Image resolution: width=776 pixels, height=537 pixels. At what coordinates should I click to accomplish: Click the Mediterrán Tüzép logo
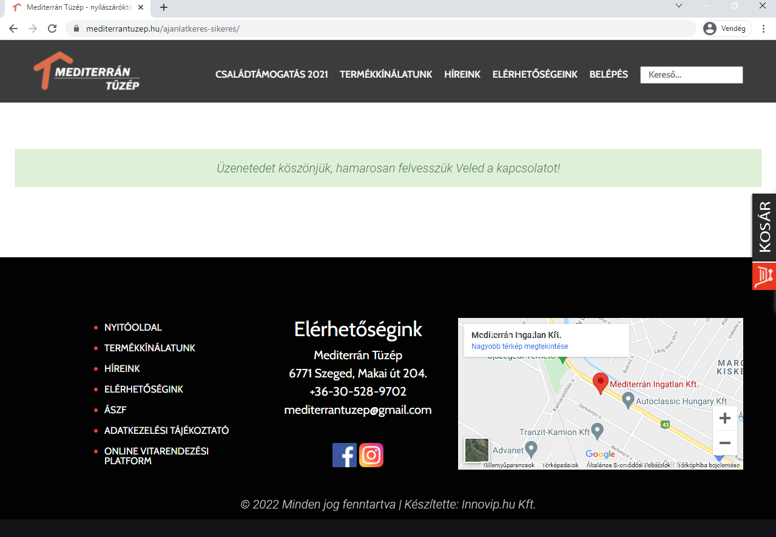(x=87, y=72)
